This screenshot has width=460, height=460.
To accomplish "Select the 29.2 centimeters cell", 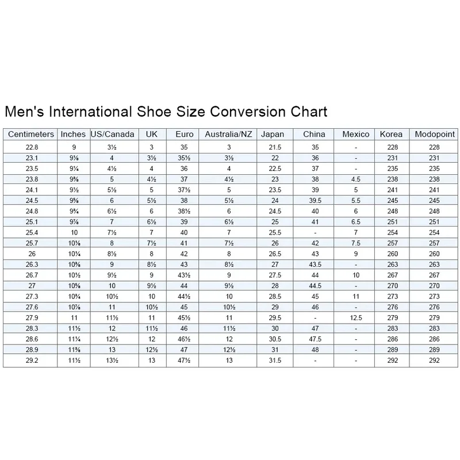I will (31, 361).
